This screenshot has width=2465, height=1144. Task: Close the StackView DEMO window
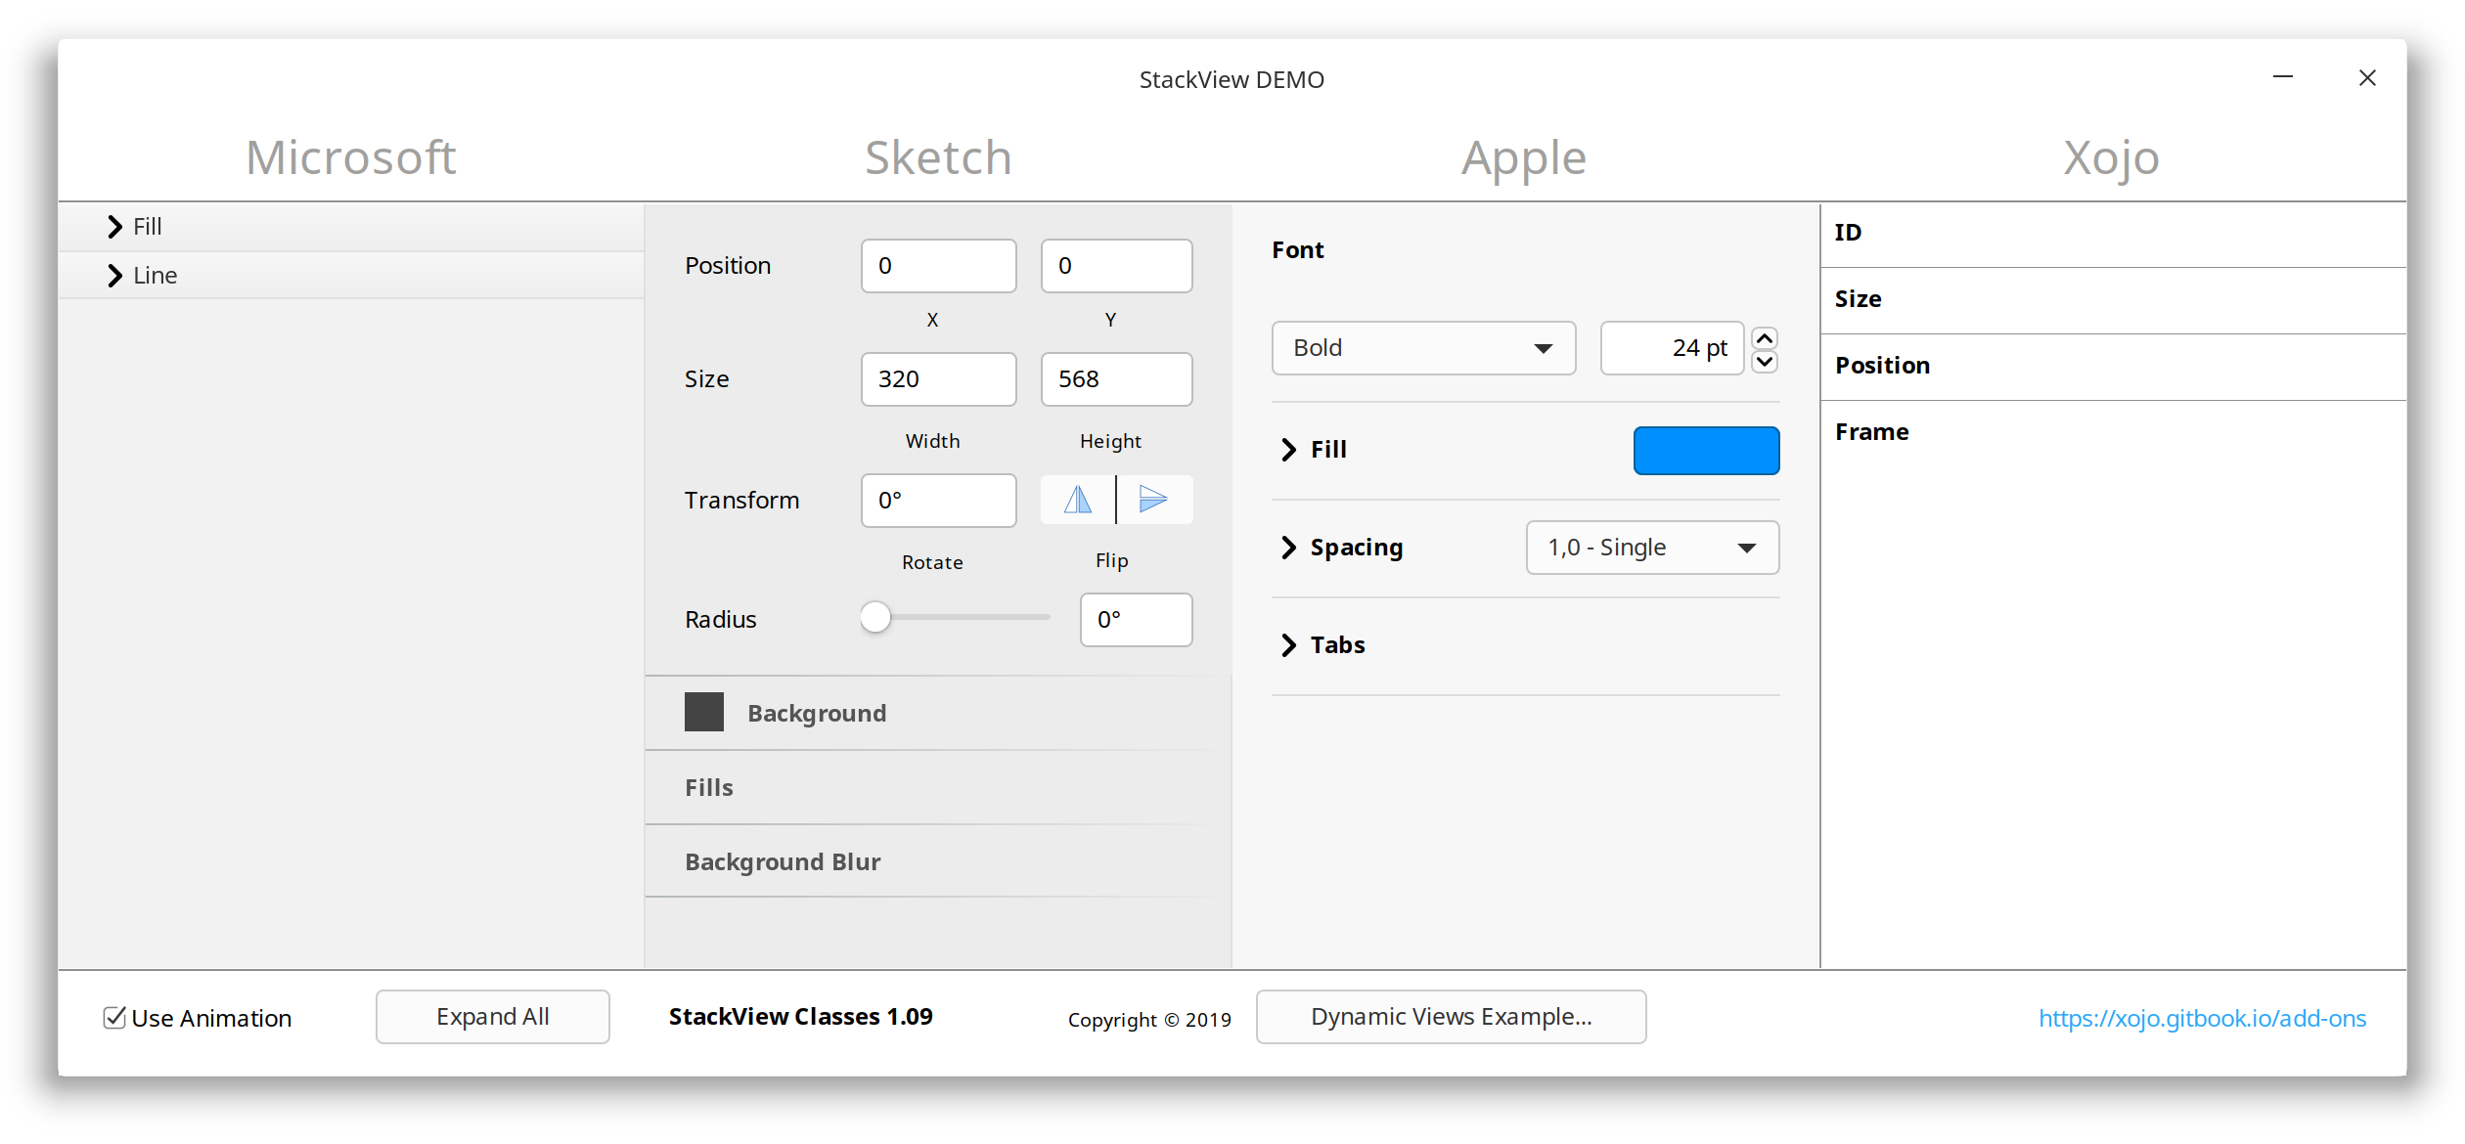click(x=2367, y=77)
